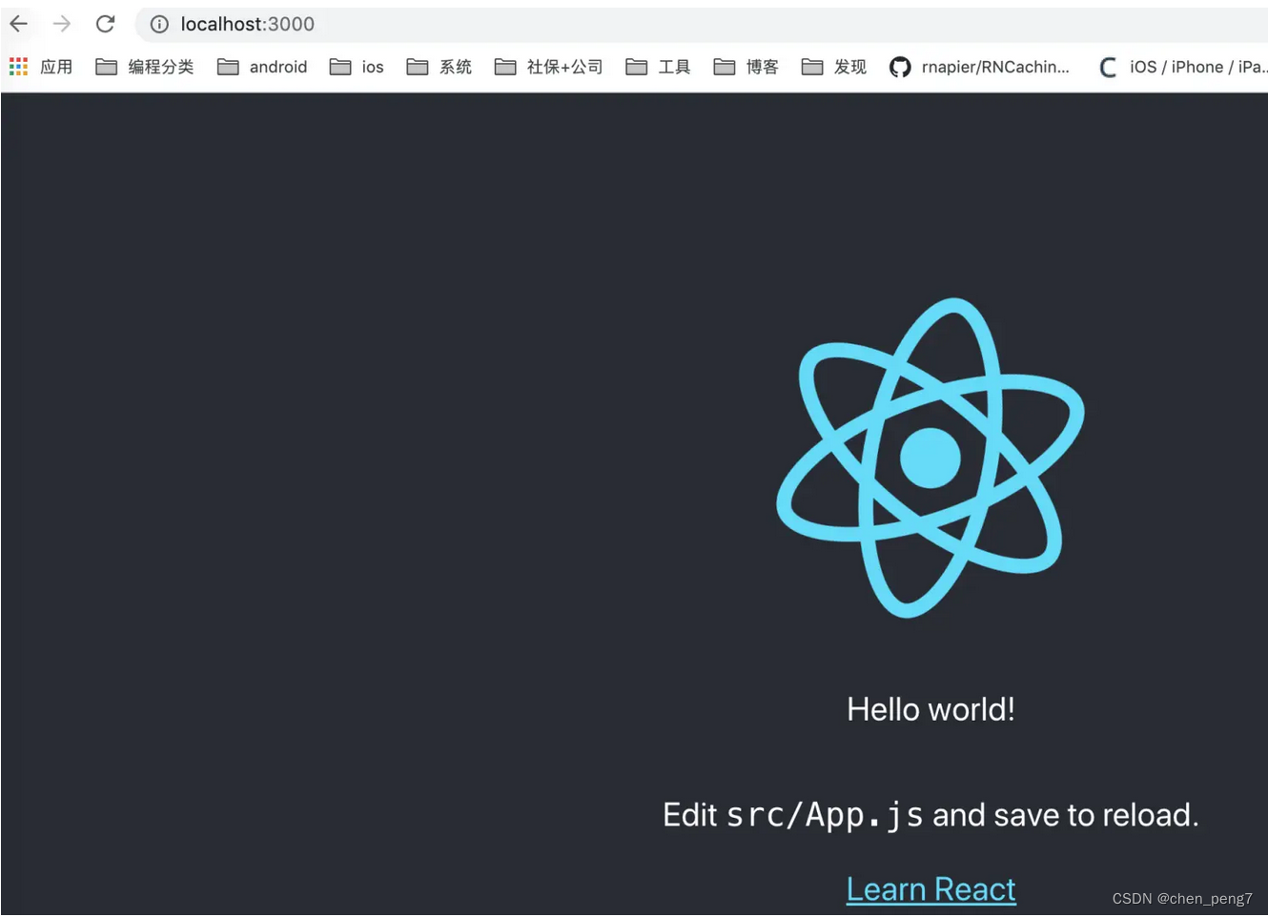Viewport: 1268px width, 917px height.
Task: Open the 系统 bookmark folder
Action: click(x=440, y=67)
